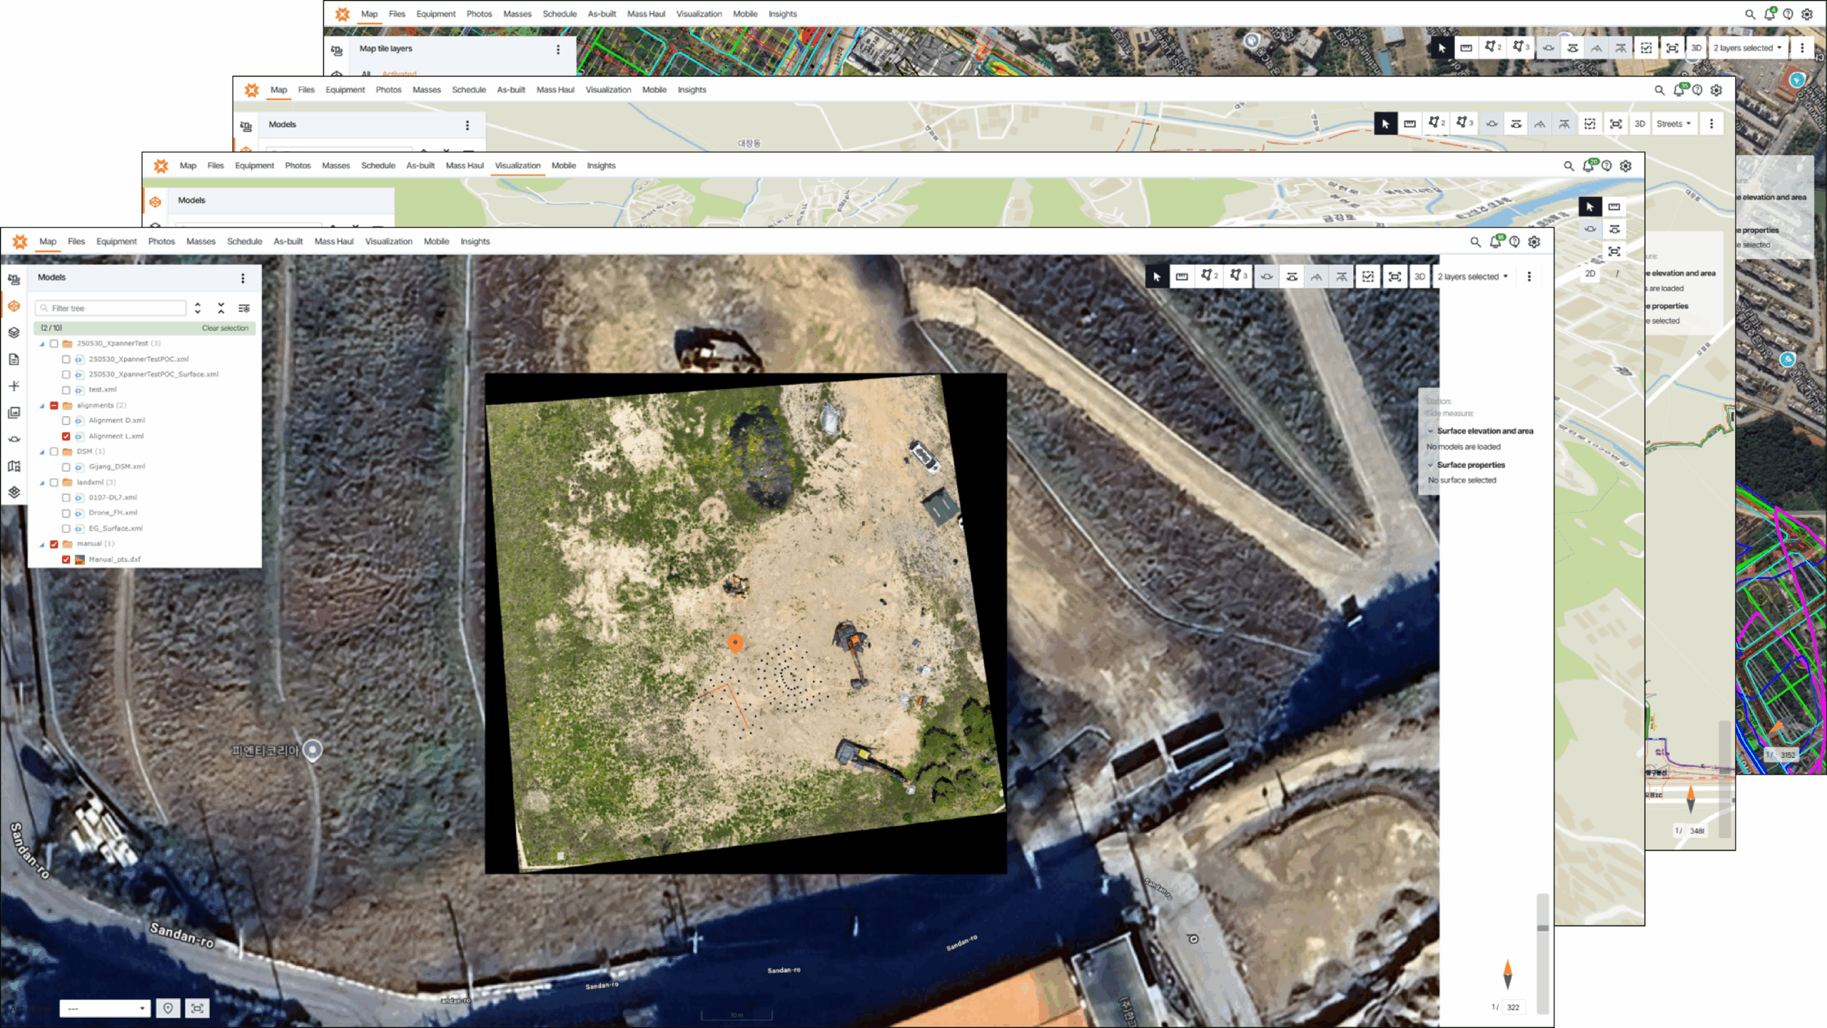The image size is (1827, 1028).
Task: Switch map to 3D view
Action: point(1419,277)
